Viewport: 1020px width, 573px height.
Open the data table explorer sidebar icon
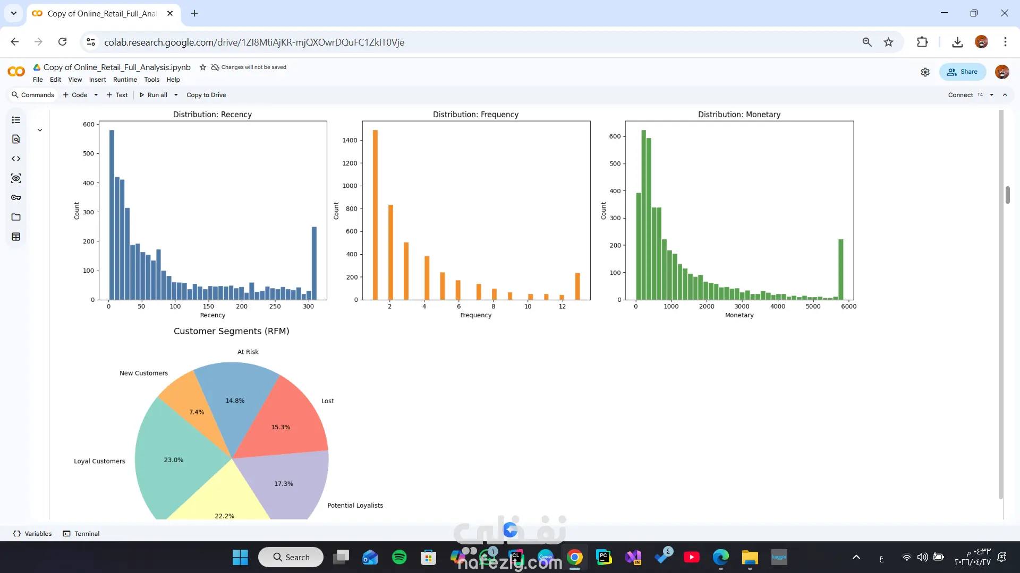point(16,237)
